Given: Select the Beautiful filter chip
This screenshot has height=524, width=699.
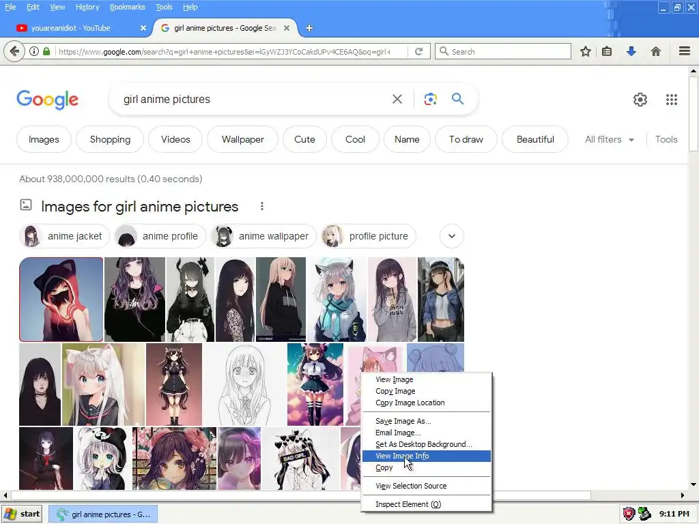Looking at the screenshot, I should click(535, 139).
